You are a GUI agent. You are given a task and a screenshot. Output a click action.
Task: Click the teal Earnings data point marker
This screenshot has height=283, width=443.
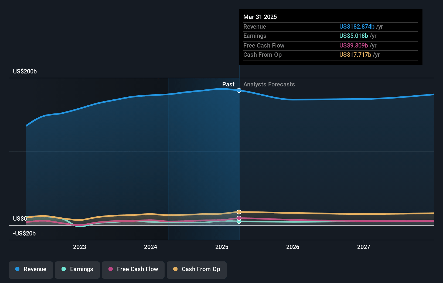(x=239, y=222)
